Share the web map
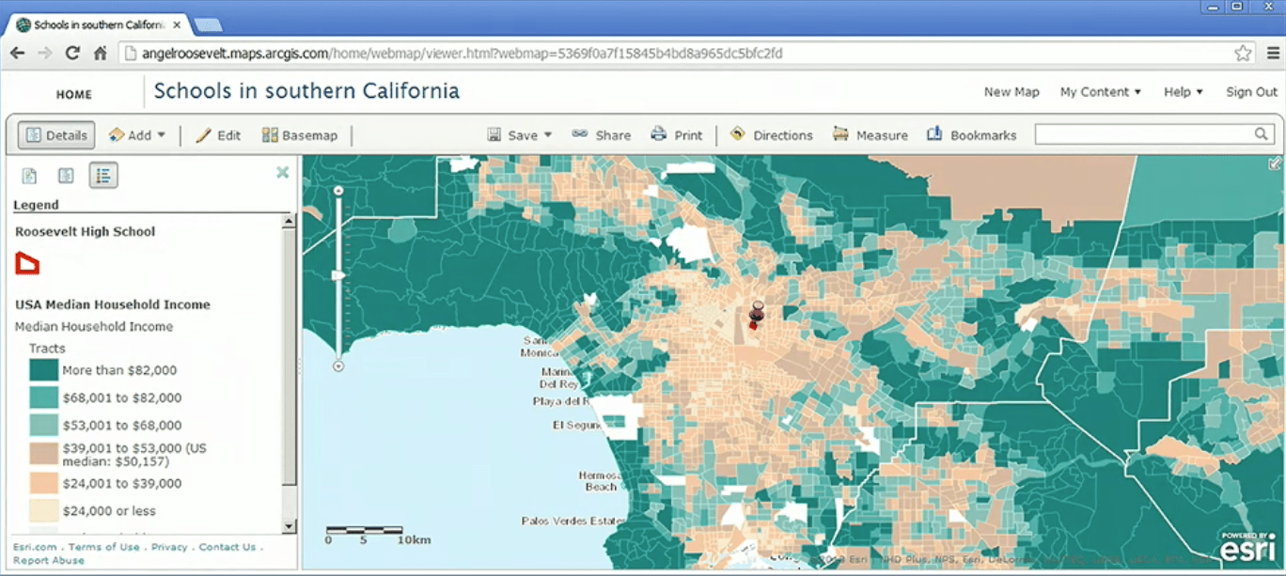 (x=601, y=134)
